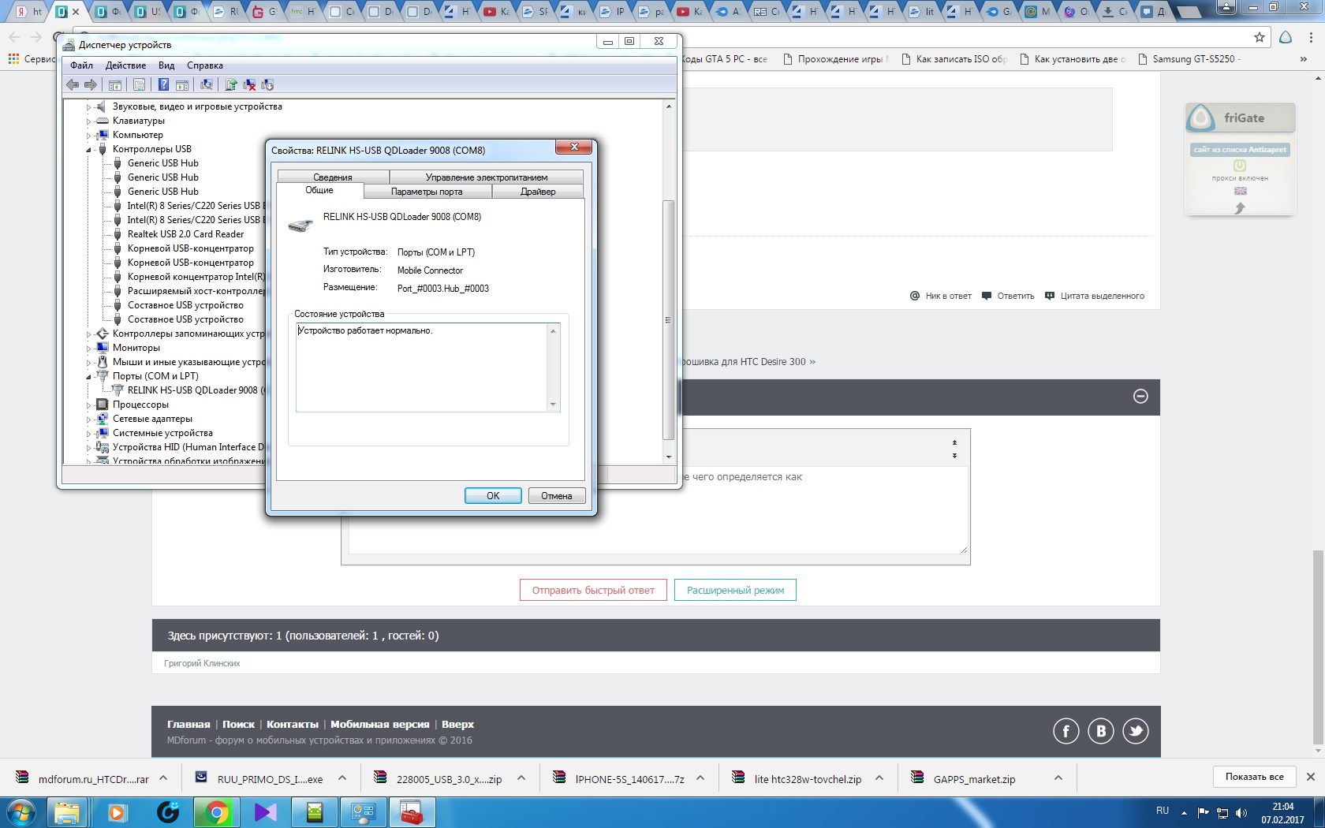Click the update driver software toolbar icon
The height and width of the screenshot is (828, 1325).
[x=231, y=85]
